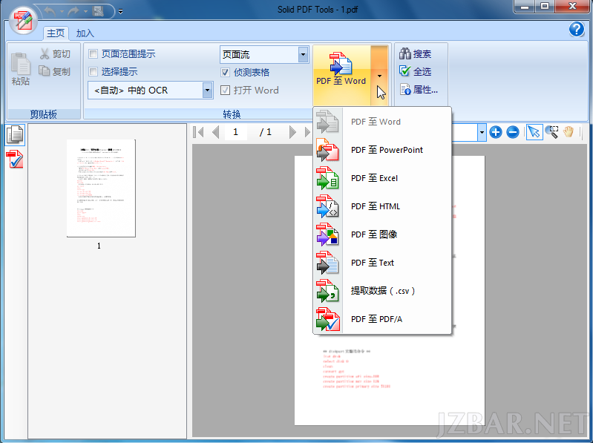Viewport: 593px width, 443px height.
Task: Choose PDF to Text menu entry
Action: click(382, 263)
